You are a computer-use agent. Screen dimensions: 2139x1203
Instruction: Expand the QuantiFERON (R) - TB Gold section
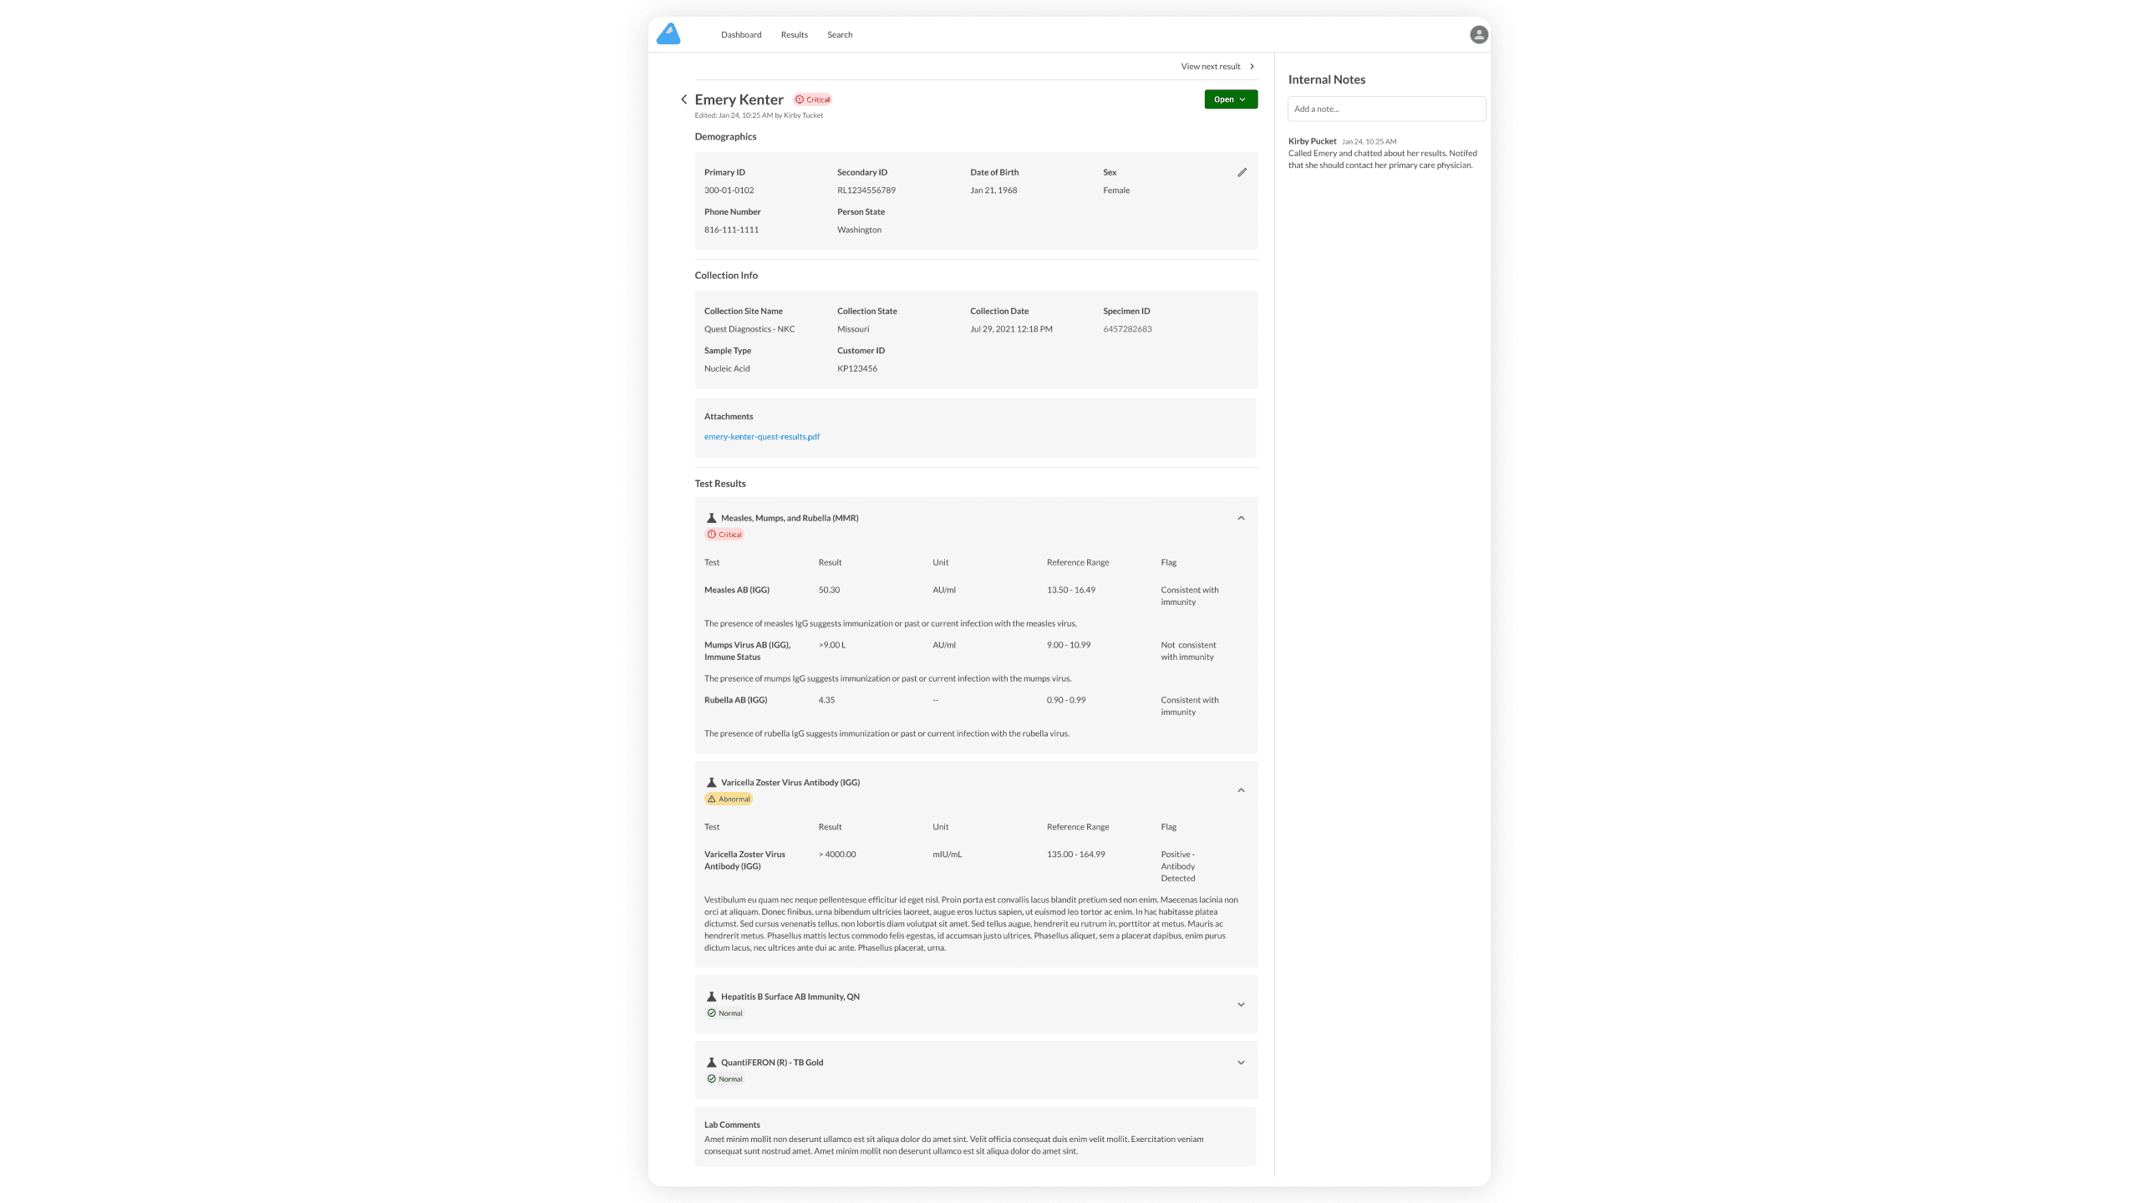tap(1241, 1062)
